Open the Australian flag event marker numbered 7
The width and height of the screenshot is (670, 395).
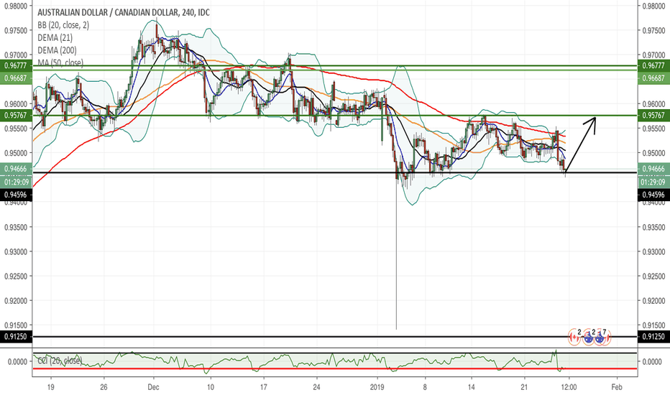[600, 338]
